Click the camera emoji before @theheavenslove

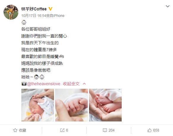(x=24, y=84)
